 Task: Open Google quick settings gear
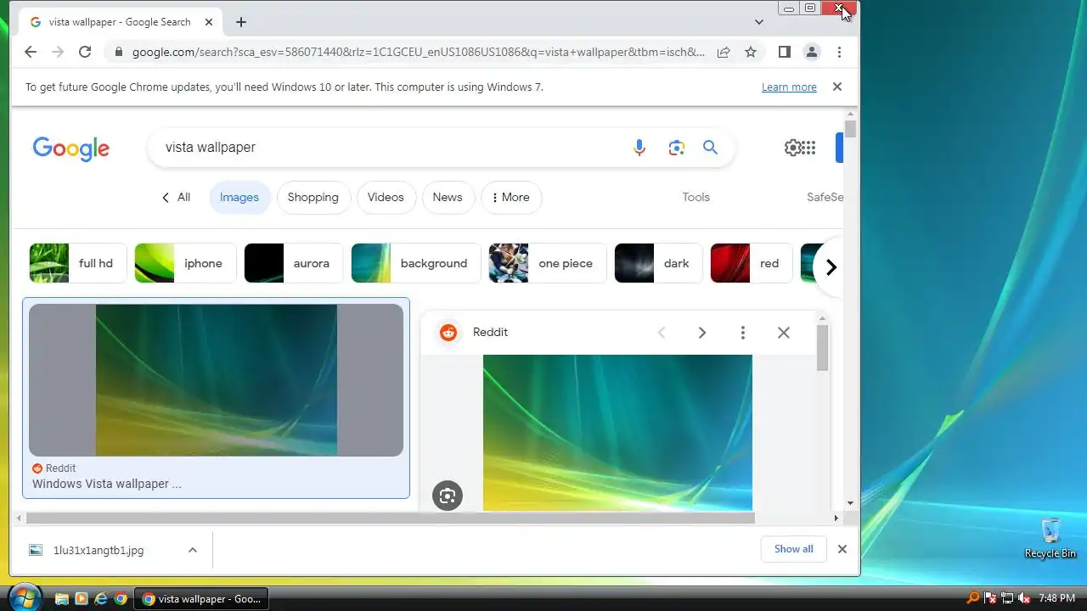point(792,148)
